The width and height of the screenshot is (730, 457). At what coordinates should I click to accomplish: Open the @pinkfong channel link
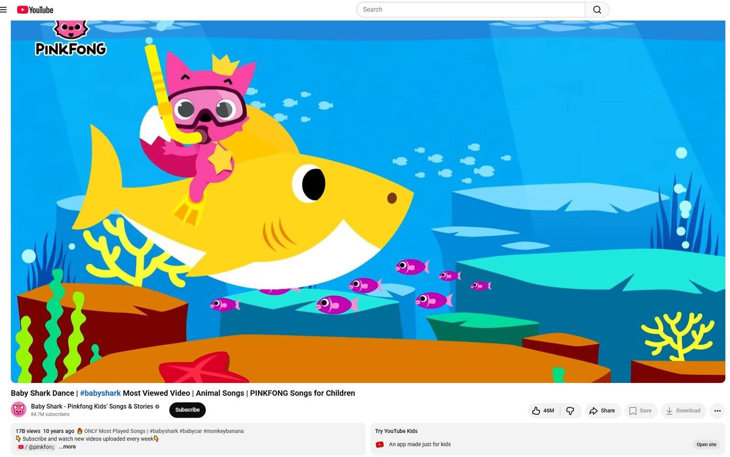[x=36, y=447]
